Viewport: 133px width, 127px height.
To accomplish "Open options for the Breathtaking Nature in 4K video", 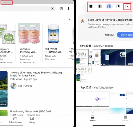I will point(71,111).
